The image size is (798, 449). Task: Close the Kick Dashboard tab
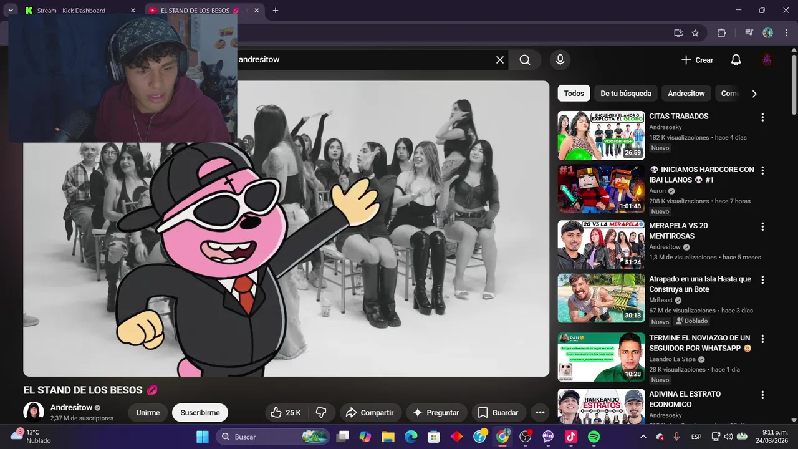click(133, 11)
